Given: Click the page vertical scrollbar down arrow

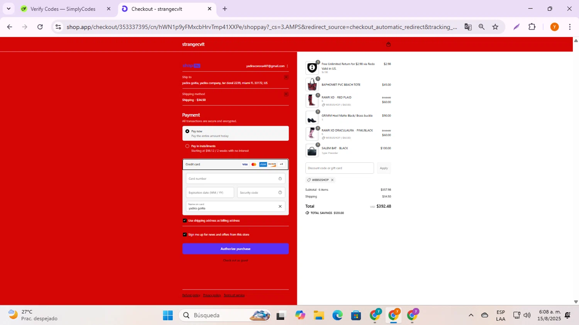Looking at the screenshot, I should [576, 302].
